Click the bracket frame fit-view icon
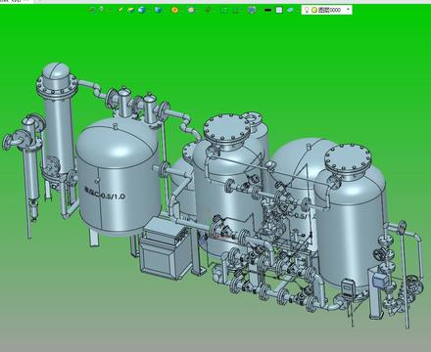 tap(223, 10)
